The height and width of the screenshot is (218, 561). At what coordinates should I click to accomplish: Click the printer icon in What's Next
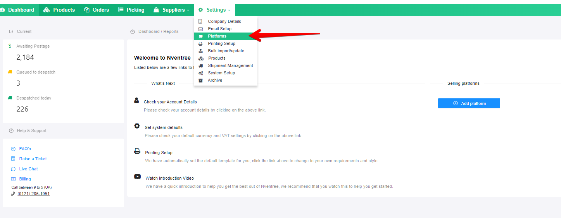pos(137,151)
